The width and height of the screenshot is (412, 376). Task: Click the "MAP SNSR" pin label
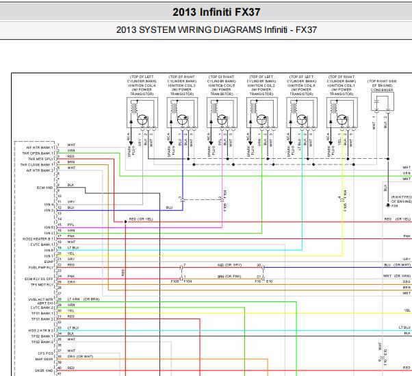pyautogui.click(x=44, y=359)
